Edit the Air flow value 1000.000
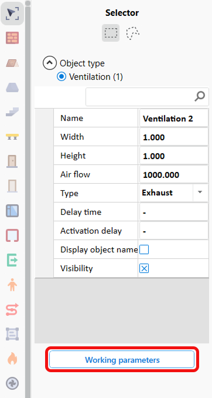This screenshot has height=398, width=212. coord(174,175)
